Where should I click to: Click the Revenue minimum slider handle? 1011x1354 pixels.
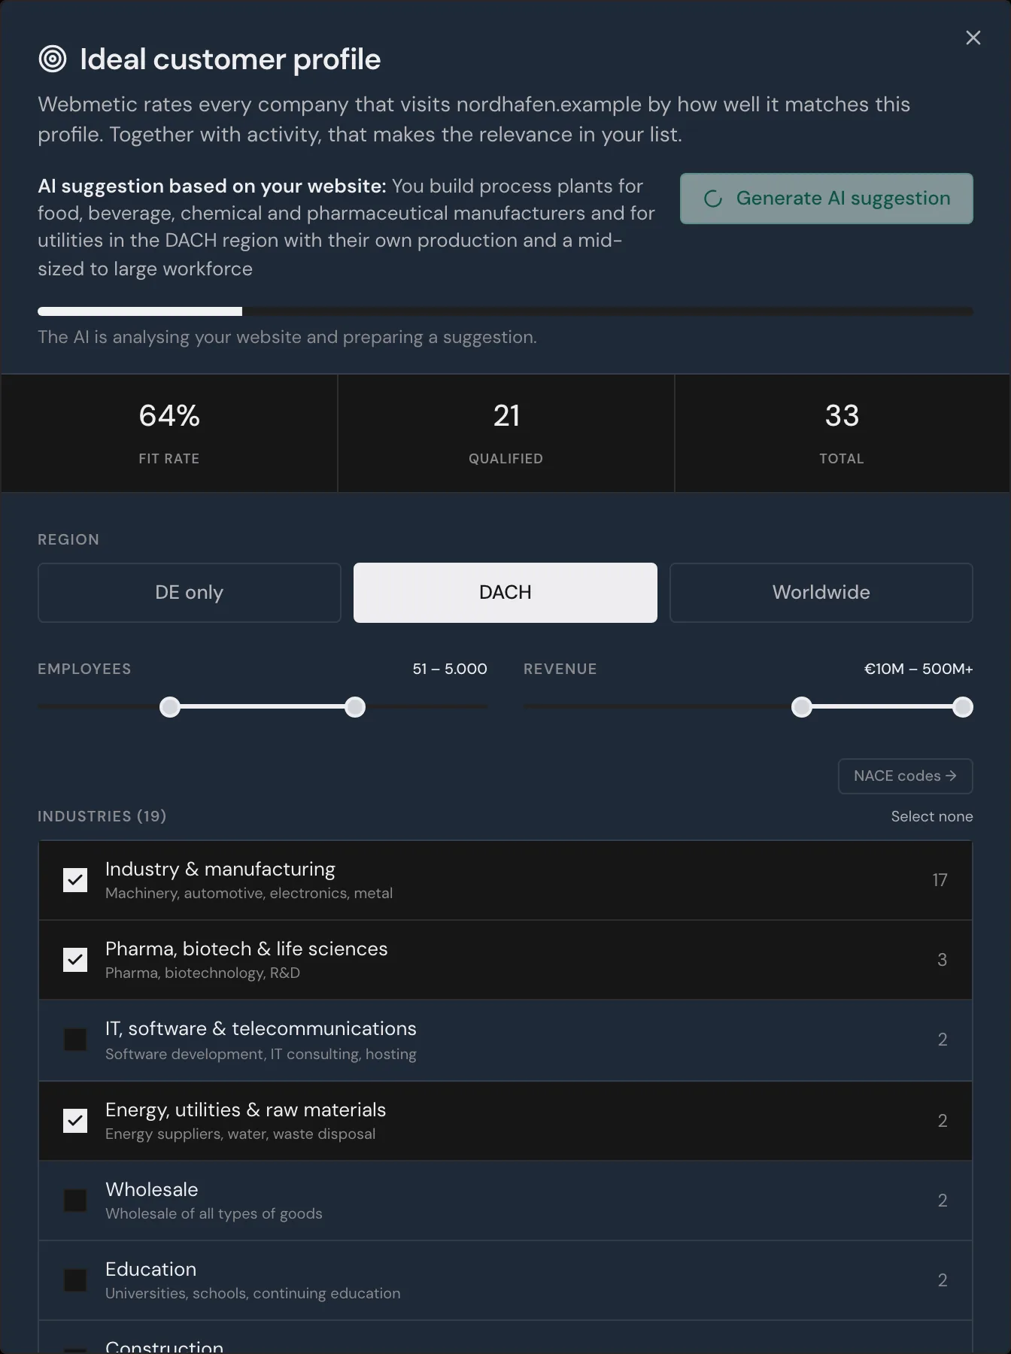click(x=802, y=707)
